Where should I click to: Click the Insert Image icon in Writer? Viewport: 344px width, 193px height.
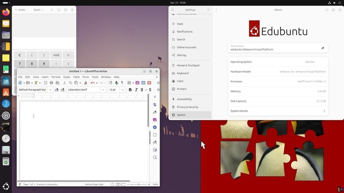tap(137, 83)
